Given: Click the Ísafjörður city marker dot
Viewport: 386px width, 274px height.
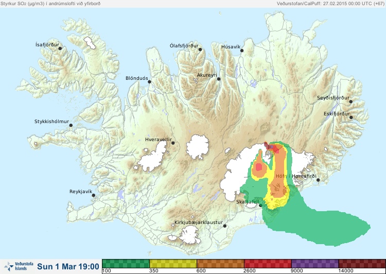Looking at the screenshot, I should pos(60,48).
